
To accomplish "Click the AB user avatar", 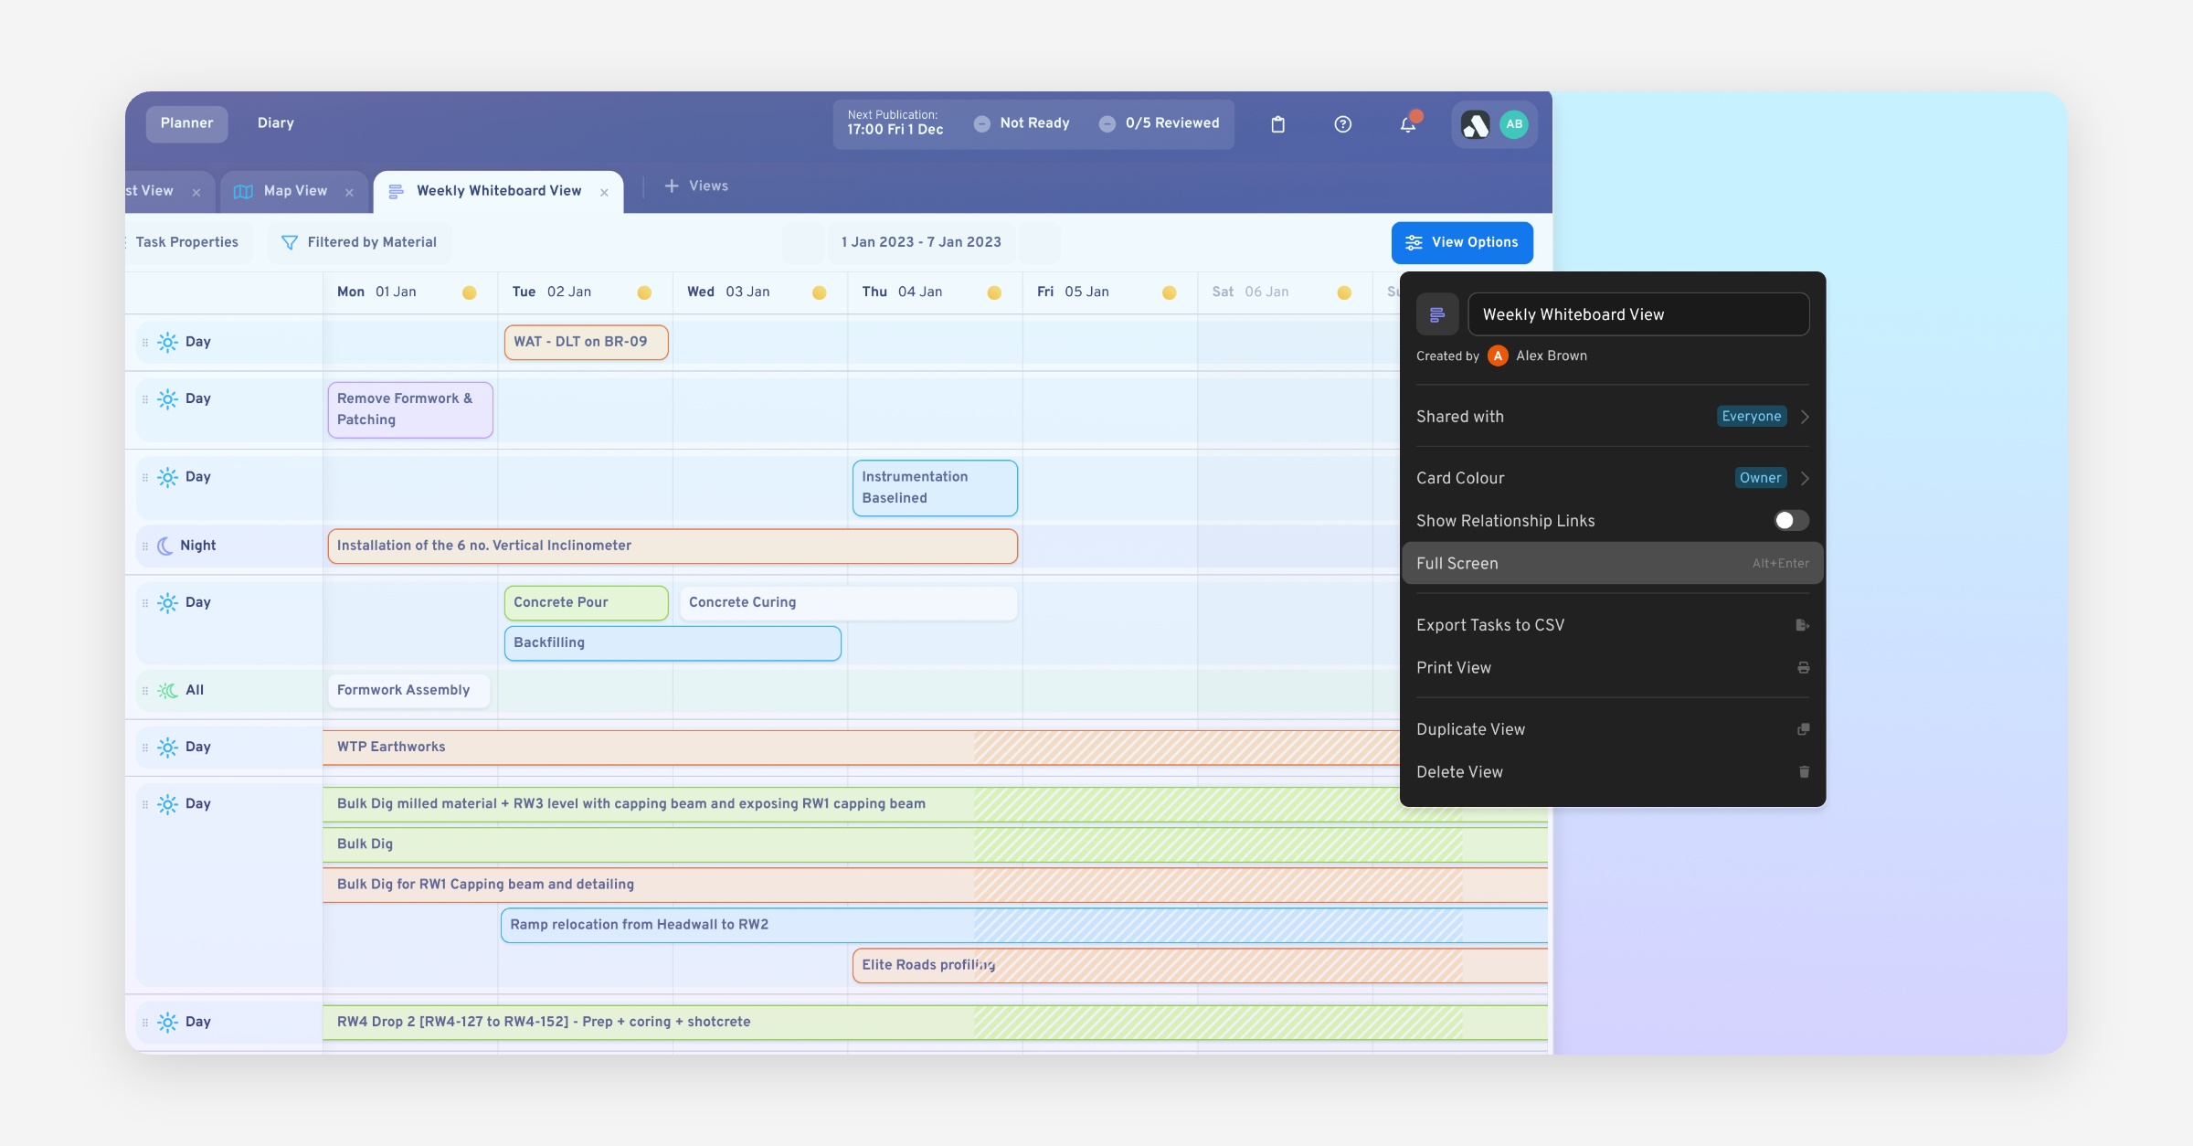I will coord(1514,124).
